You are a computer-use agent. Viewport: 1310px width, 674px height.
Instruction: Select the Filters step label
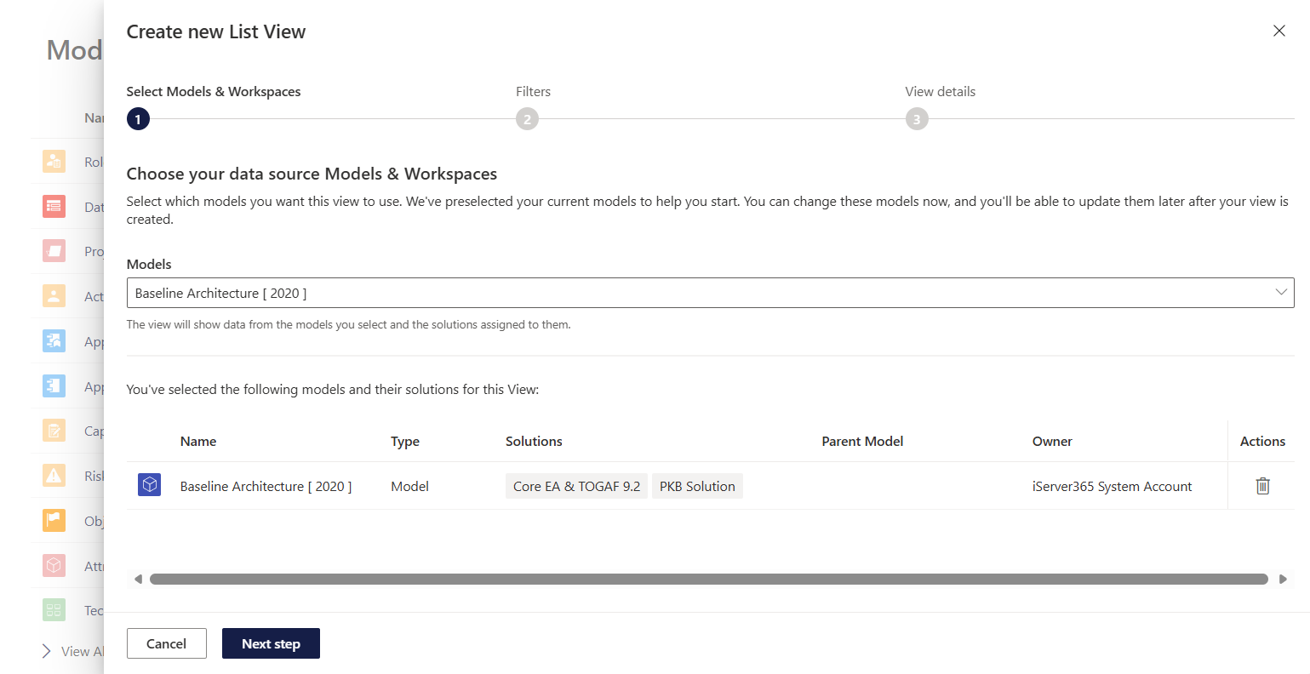click(x=533, y=92)
